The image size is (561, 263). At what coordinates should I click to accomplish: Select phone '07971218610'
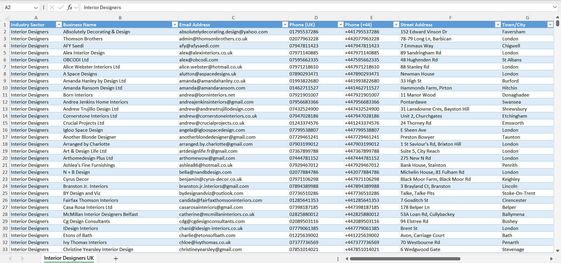coord(316,67)
